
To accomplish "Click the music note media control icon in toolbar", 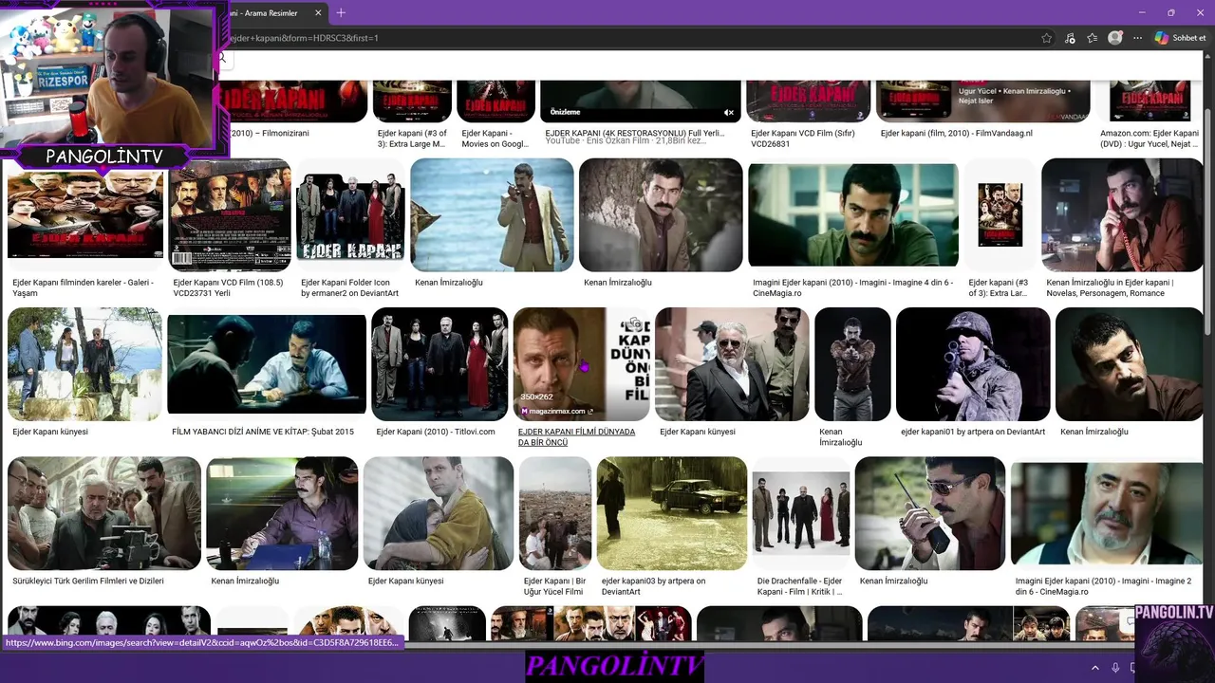I will (x=1070, y=38).
